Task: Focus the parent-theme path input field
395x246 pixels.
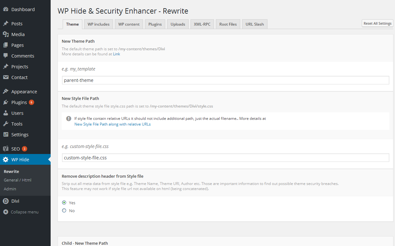Action: pyautogui.click(x=225, y=80)
